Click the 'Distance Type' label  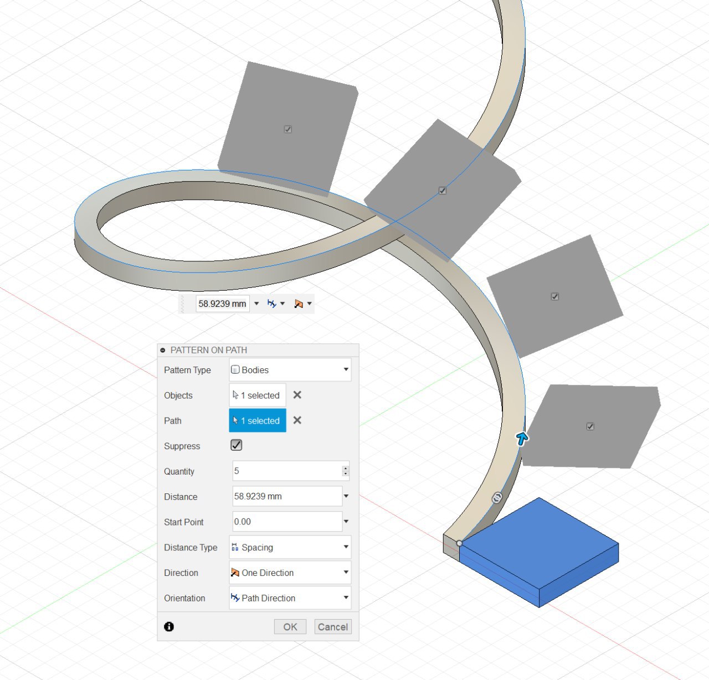tap(191, 547)
